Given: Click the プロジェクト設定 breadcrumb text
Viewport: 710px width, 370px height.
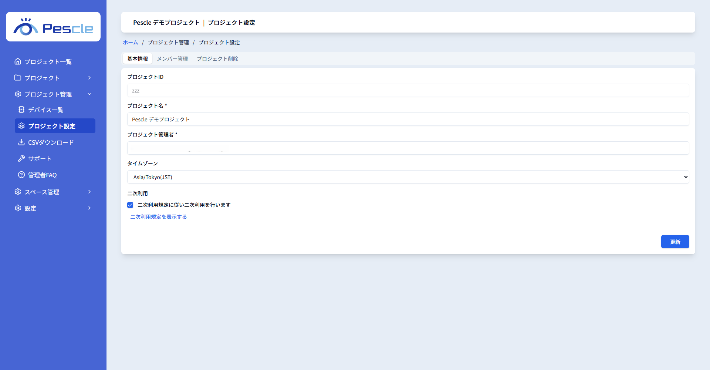Looking at the screenshot, I should [219, 43].
